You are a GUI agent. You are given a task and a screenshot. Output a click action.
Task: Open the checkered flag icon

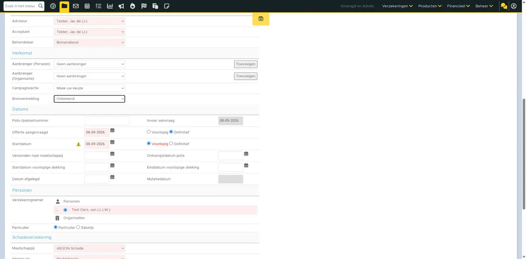pyautogui.click(x=144, y=6)
